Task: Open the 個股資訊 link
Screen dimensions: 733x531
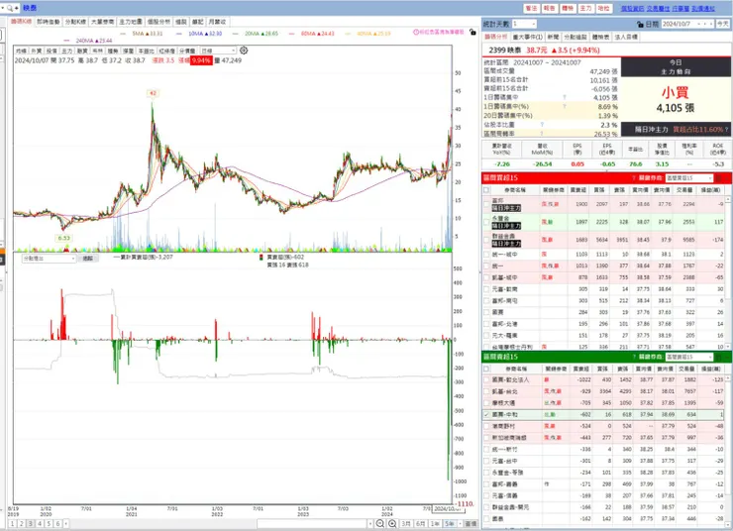Action: (x=632, y=8)
